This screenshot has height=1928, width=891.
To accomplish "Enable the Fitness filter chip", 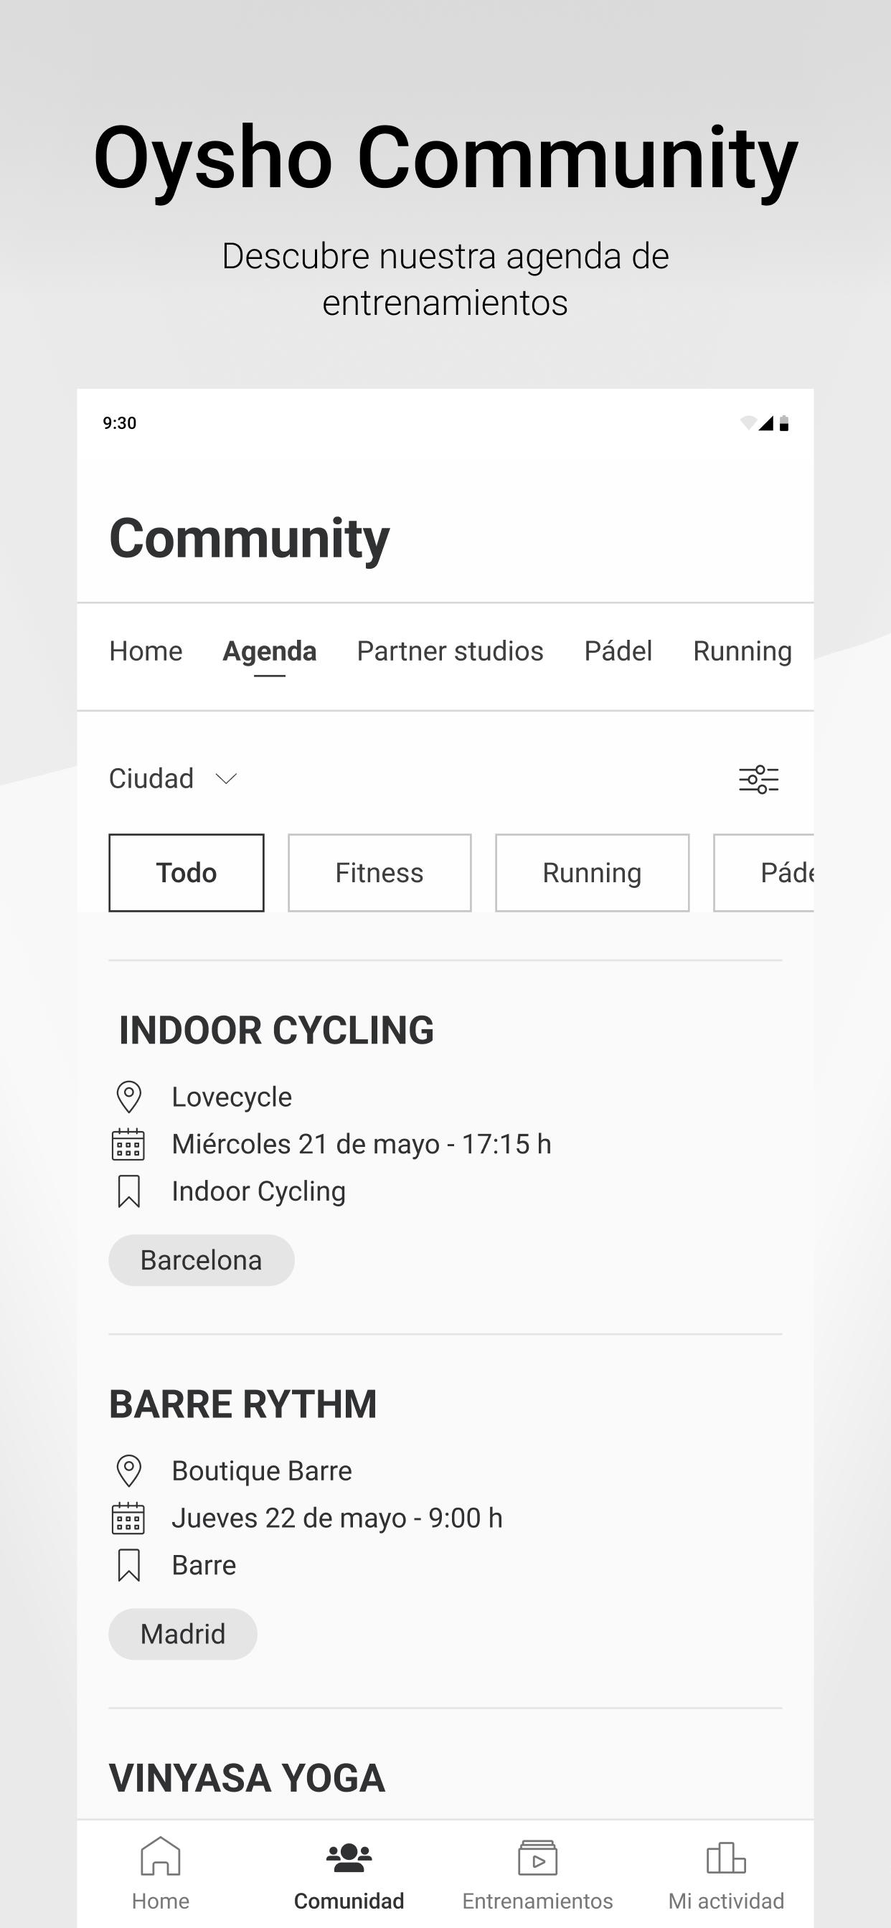I will pos(379,873).
